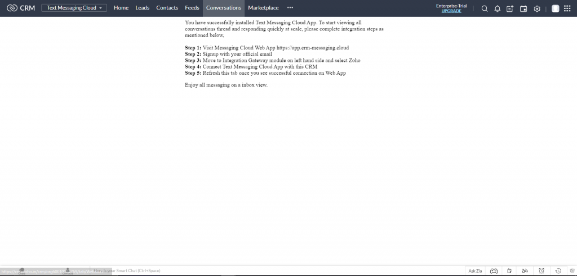Click the 'Step 5:' refresh instruction text
Image resolution: width=577 pixels, height=276 pixels.
click(x=265, y=73)
